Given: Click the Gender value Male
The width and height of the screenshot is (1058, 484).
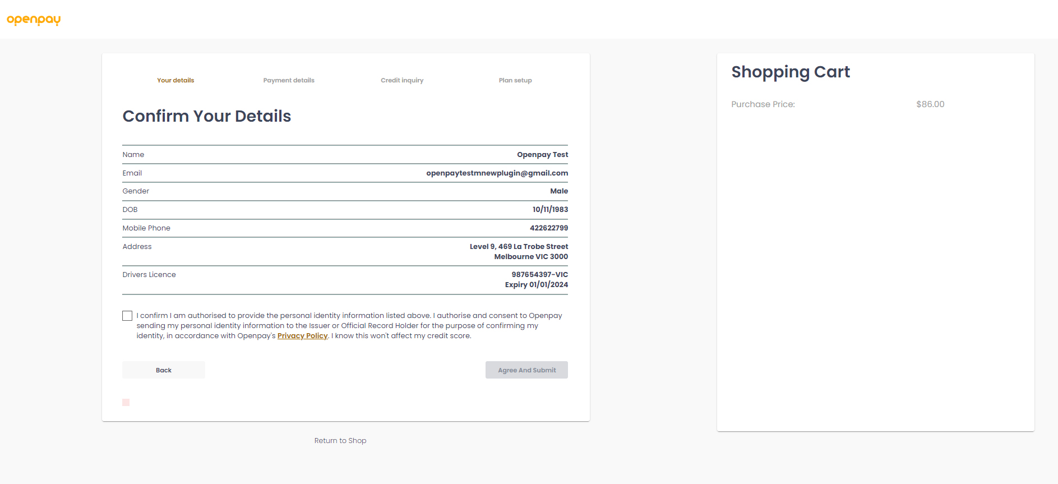Looking at the screenshot, I should click(x=559, y=191).
